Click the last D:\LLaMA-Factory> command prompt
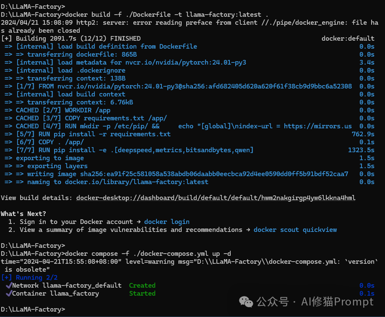This screenshot has width=385, height=317. [x=33, y=309]
